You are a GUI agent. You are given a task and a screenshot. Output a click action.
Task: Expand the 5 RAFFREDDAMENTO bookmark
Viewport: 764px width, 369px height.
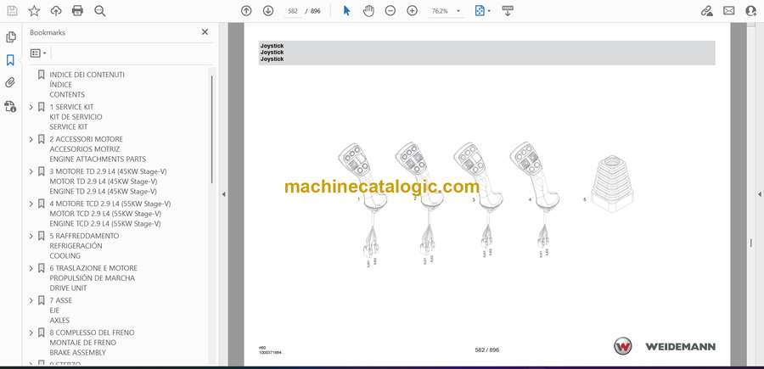coord(31,236)
